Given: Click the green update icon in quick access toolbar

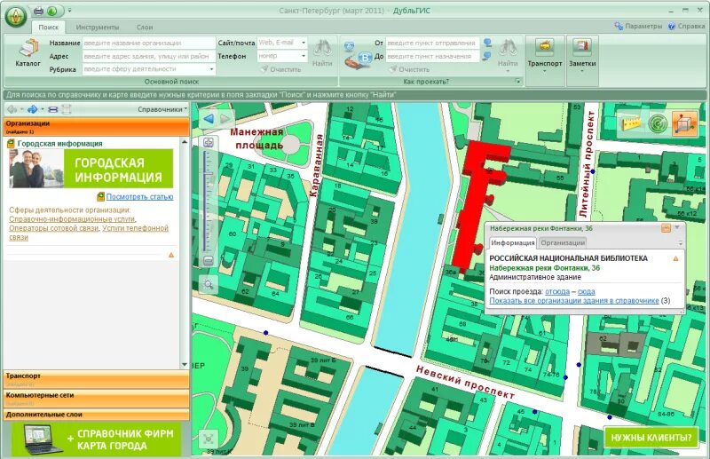Looking at the screenshot, I should pos(52,10).
